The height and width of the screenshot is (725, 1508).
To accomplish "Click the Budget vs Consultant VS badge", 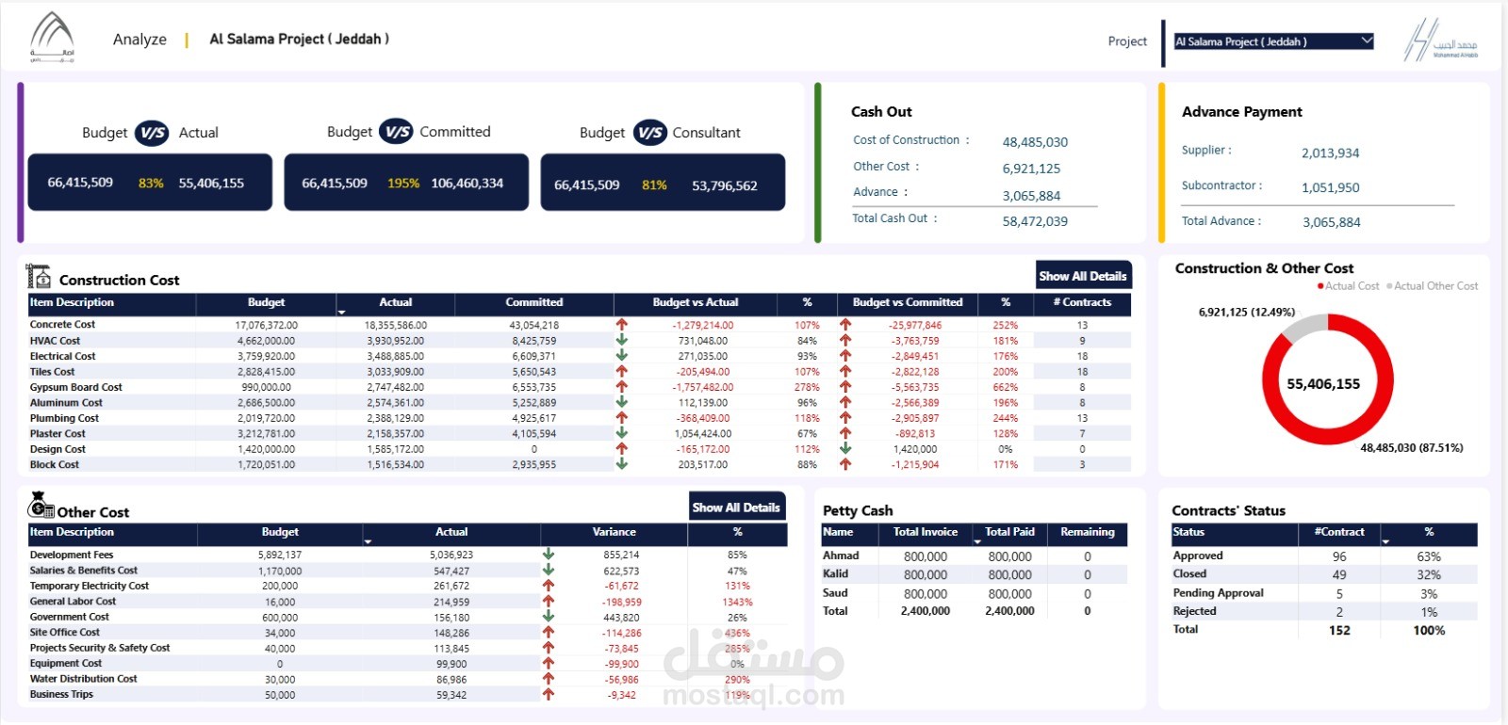I will coord(650,133).
